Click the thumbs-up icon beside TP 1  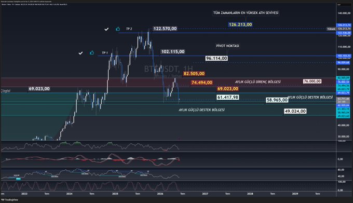(x=92, y=52)
